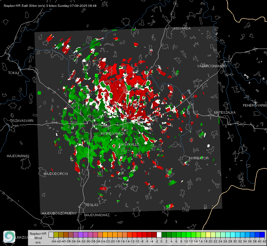
Task: Click the bright yellow swatch between 18 and 20
Action: pyautogui.click(x=208, y=235)
